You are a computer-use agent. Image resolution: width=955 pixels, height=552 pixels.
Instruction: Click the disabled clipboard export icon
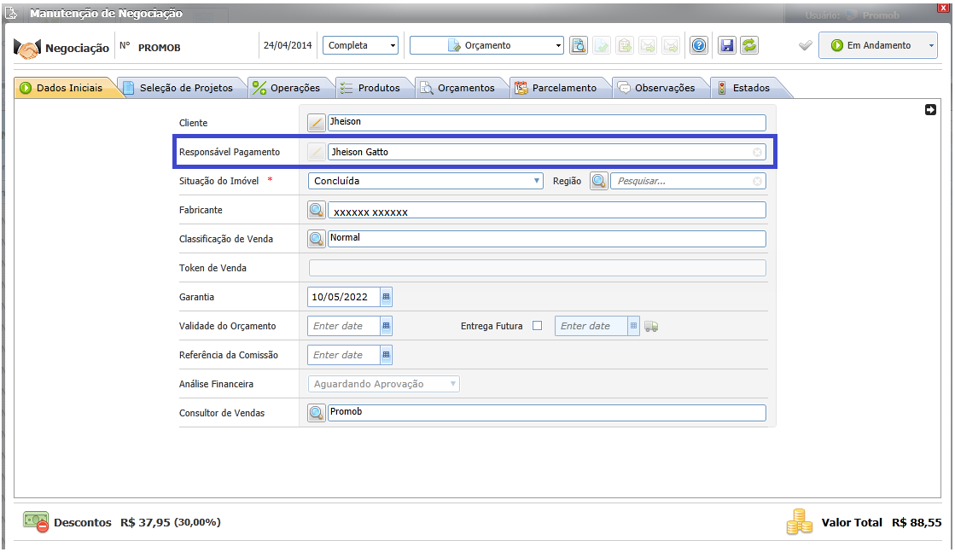[x=625, y=46]
